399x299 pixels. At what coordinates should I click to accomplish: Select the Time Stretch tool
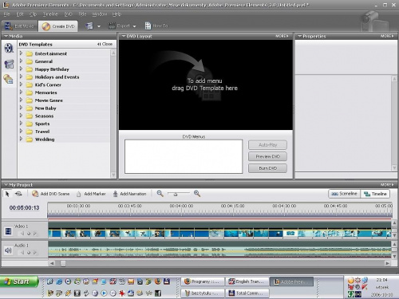tap(18, 194)
